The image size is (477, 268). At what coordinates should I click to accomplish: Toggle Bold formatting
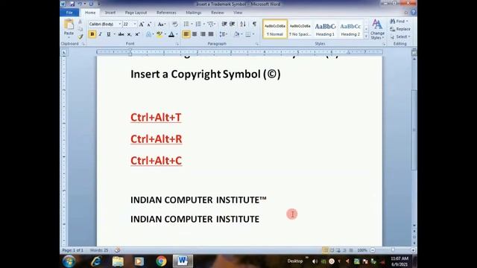click(x=92, y=34)
